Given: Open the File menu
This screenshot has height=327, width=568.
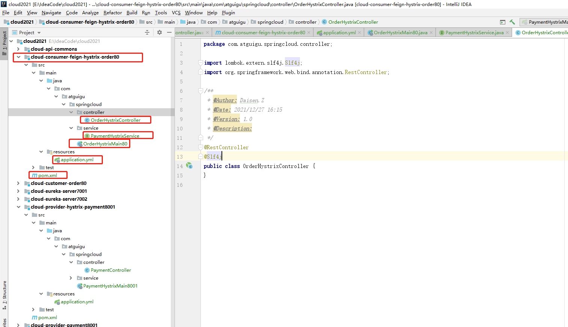Looking at the screenshot, I should click(x=6, y=13).
